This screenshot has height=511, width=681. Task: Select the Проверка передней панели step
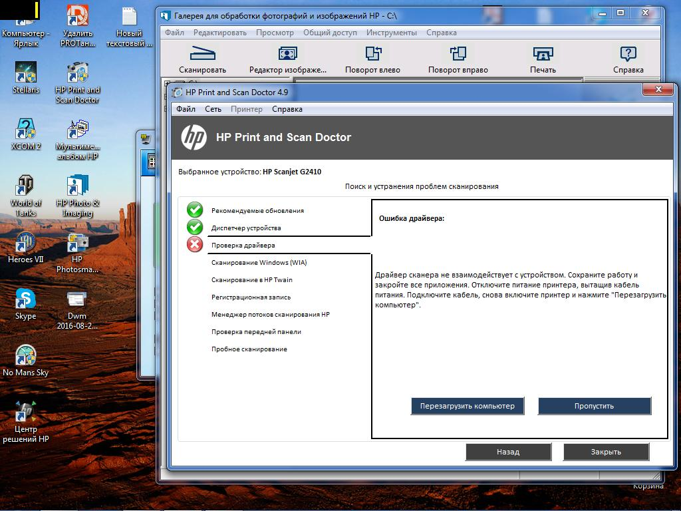[x=256, y=332]
